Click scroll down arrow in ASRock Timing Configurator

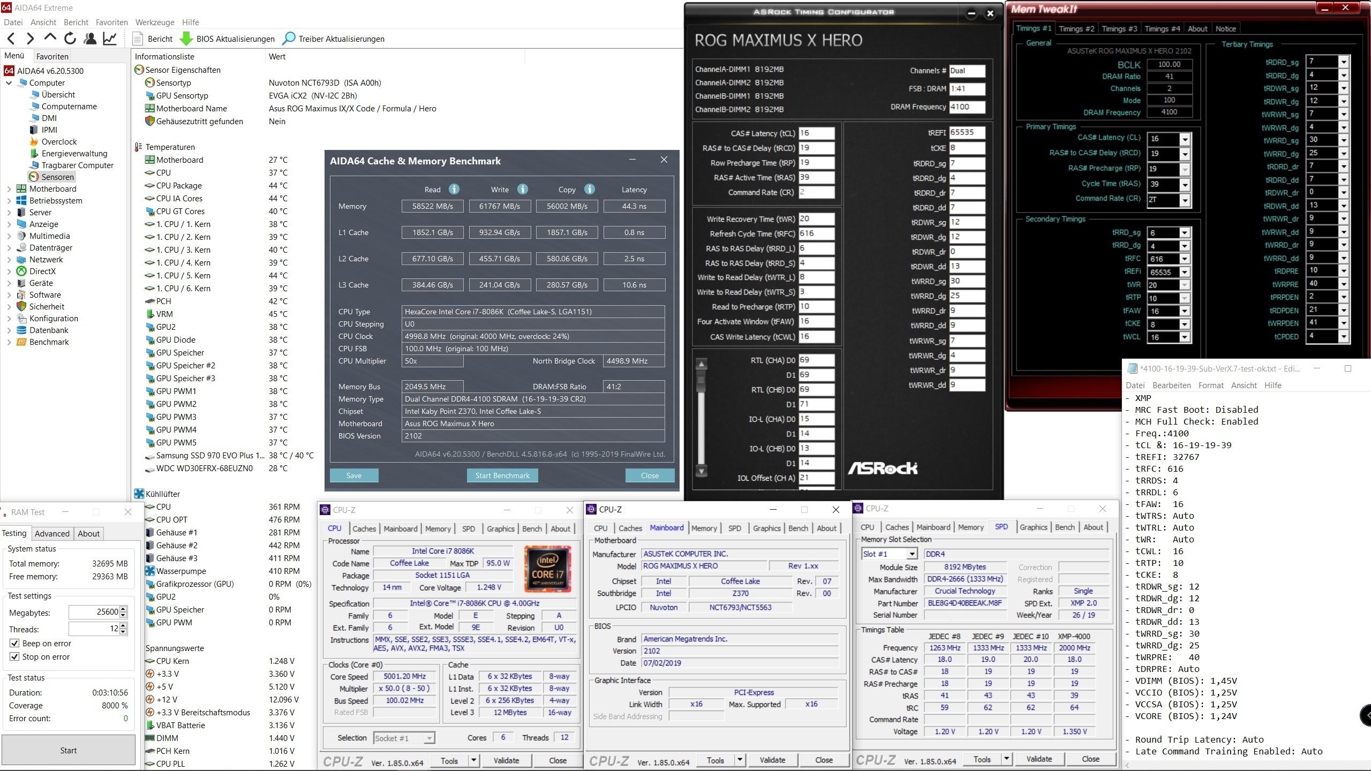click(701, 471)
